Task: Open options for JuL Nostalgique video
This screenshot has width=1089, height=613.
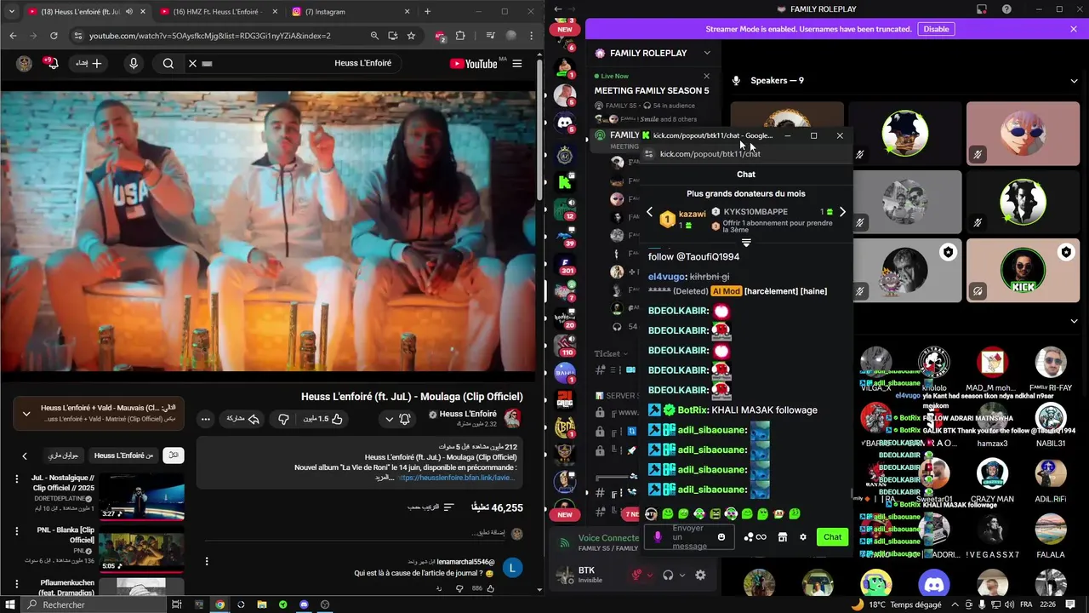Action: (16, 479)
